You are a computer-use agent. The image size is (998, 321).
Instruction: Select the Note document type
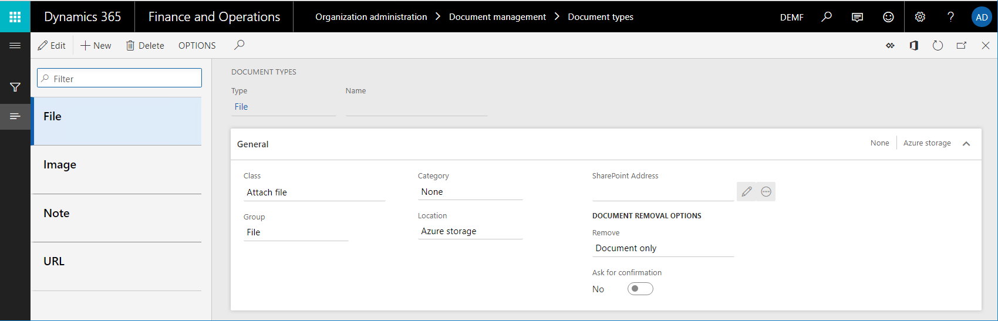[x=116, y=218]
